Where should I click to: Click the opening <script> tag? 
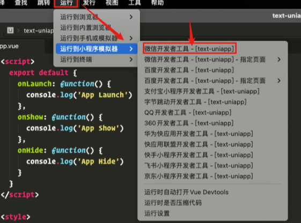(18, 62)
